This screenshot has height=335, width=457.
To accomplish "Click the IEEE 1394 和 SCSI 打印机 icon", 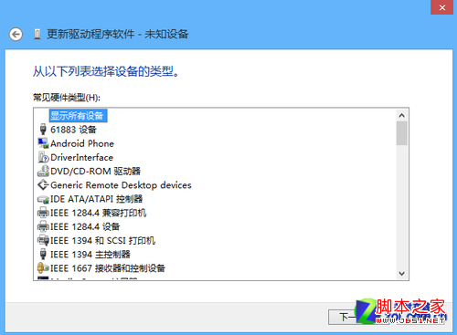I will (43, 240).
